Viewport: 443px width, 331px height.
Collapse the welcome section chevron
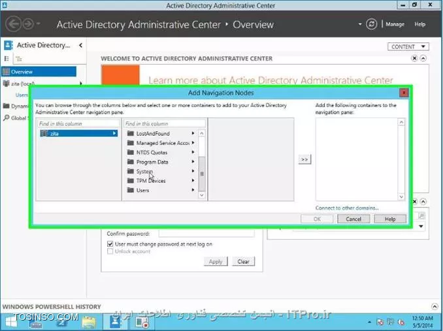tap(423, 58)
